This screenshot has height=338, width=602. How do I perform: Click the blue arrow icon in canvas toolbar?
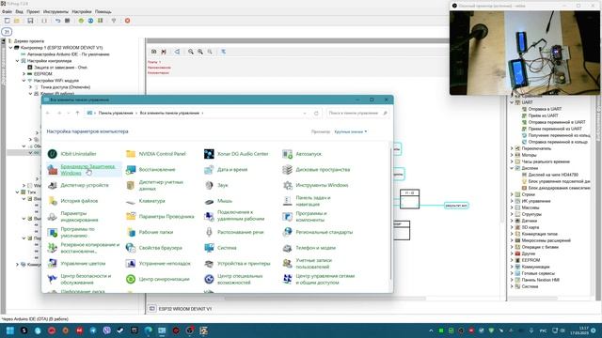pyautogui.click(x=223, y=52)
